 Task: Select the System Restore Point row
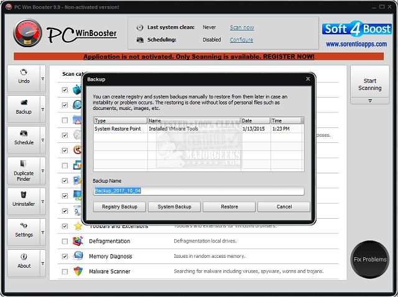pyautogui.click(x=199, y=129)
